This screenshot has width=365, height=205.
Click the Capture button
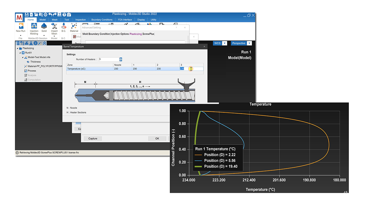click(93, 138)
